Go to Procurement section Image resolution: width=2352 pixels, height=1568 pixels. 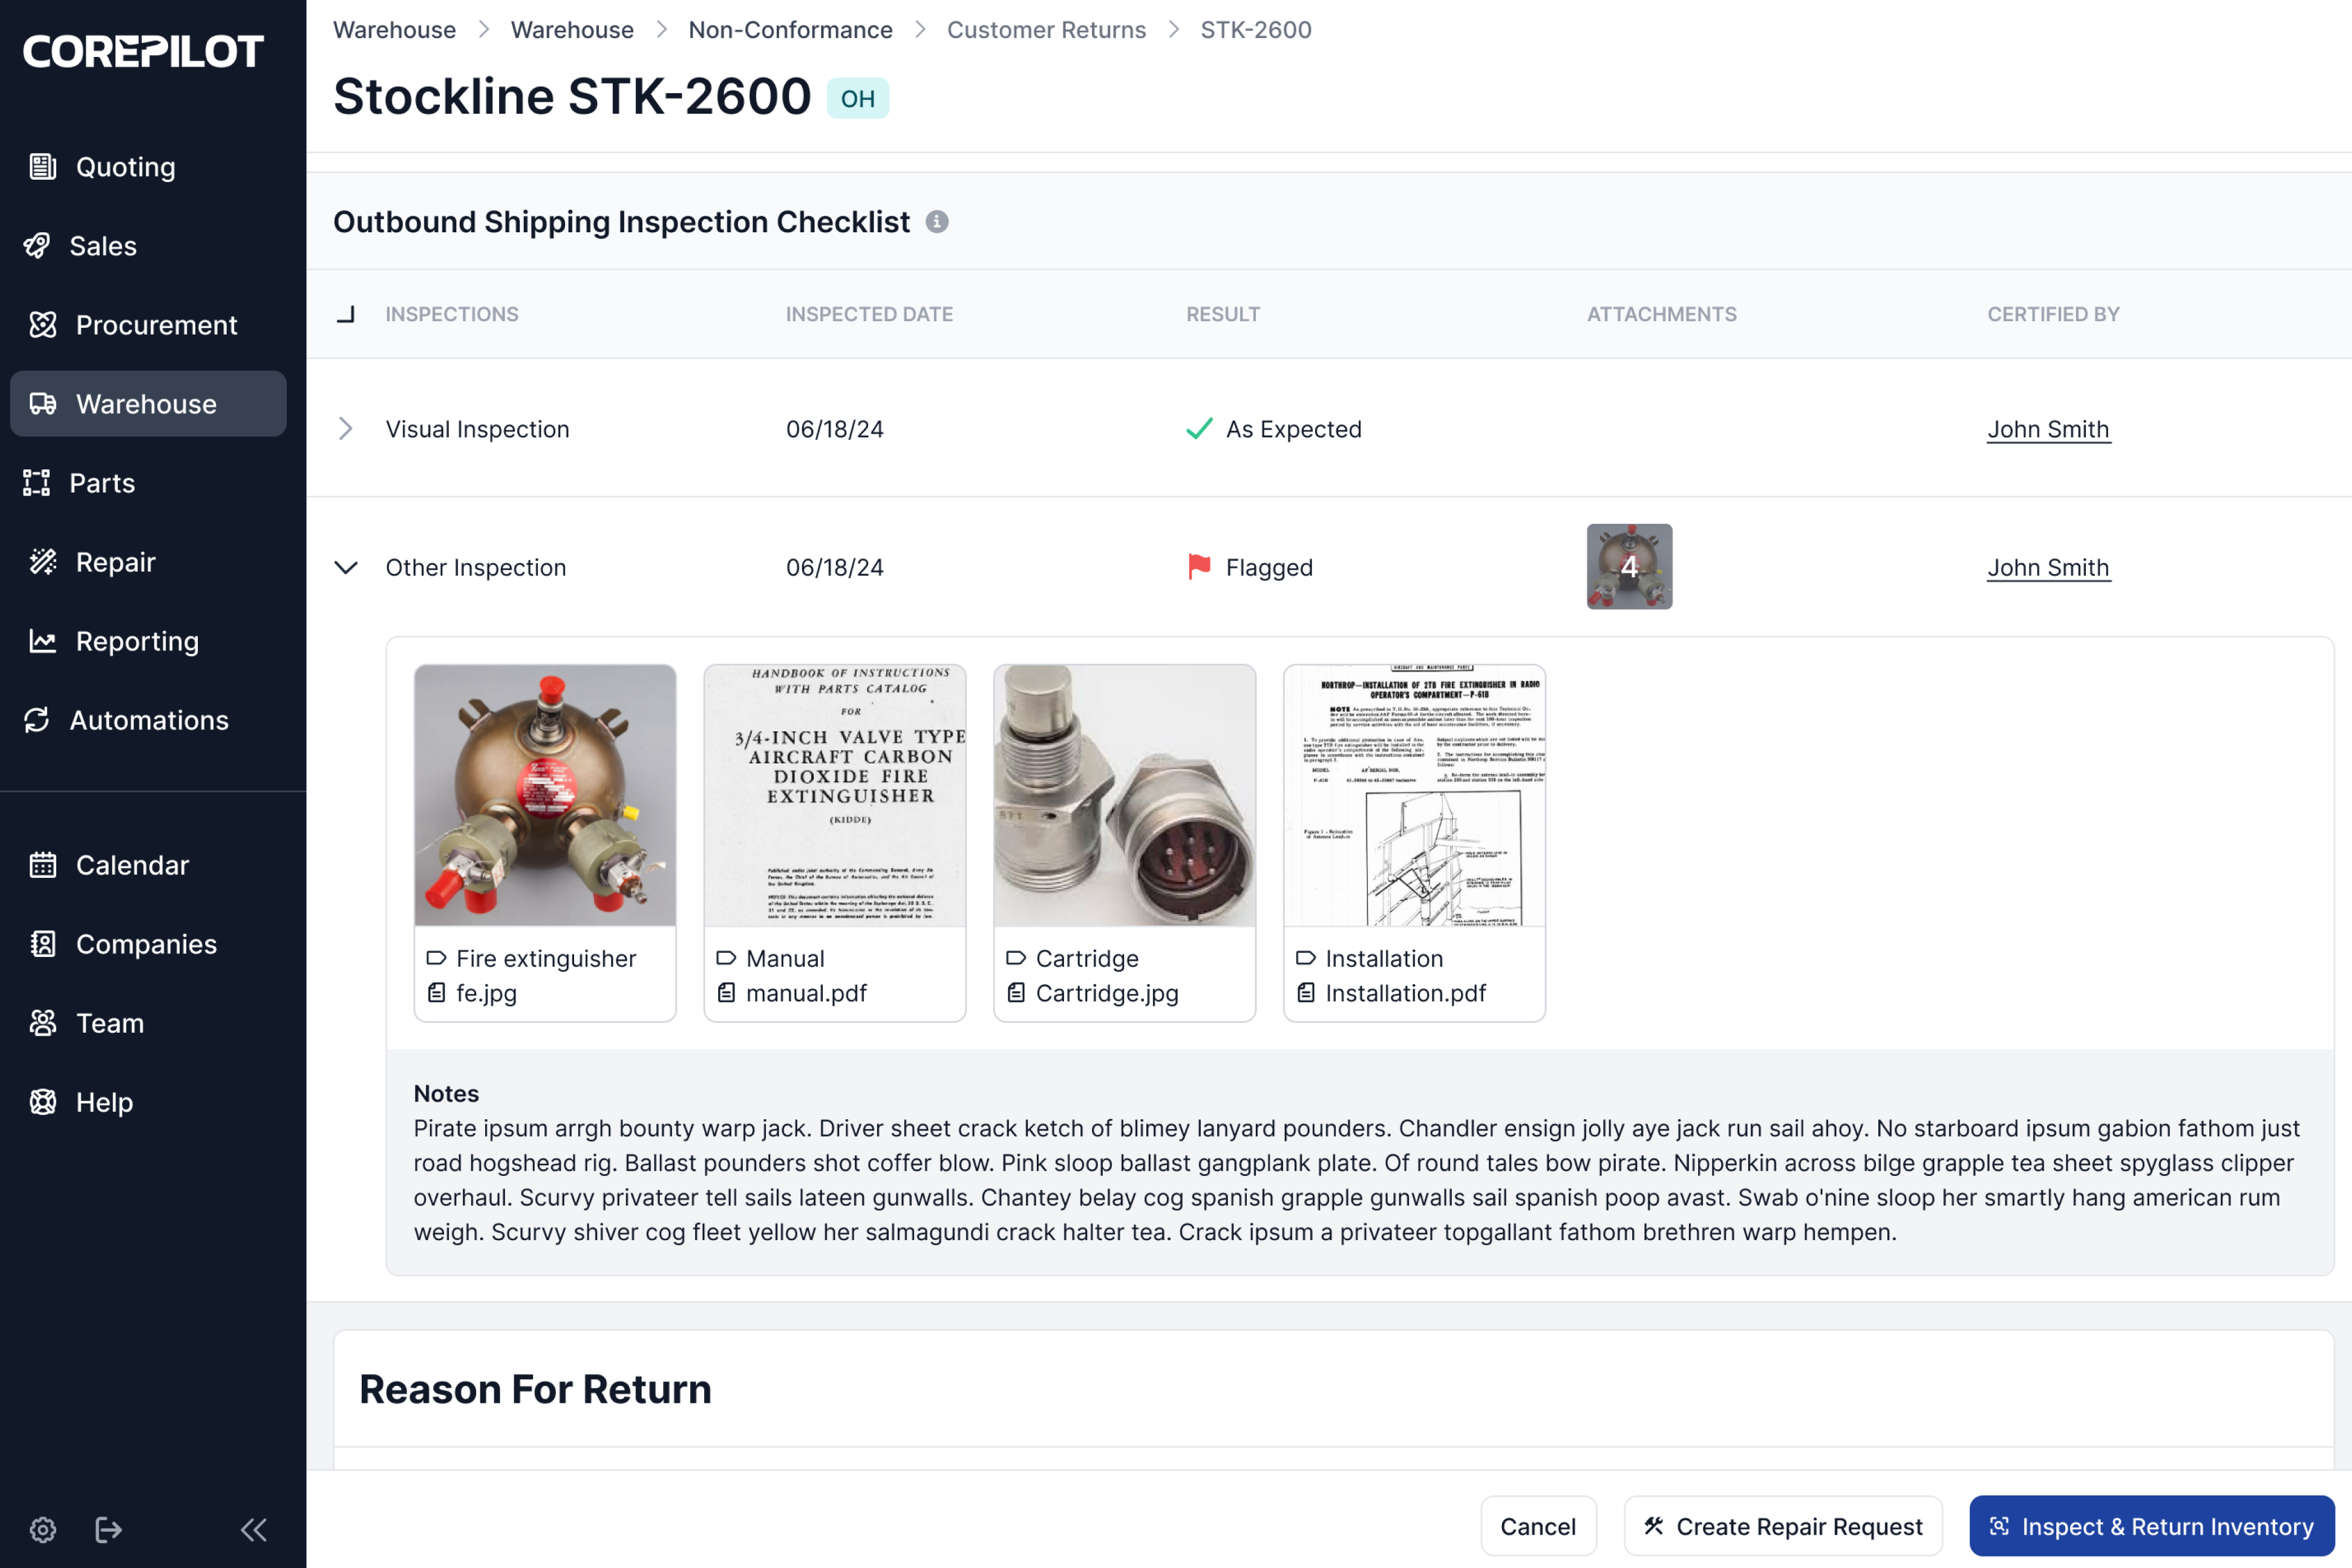pyautogui.click(x=156, y=325)
